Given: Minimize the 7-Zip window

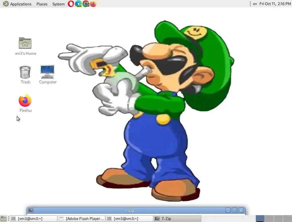Looking at the screenshot, I should (x=228, y=210).
